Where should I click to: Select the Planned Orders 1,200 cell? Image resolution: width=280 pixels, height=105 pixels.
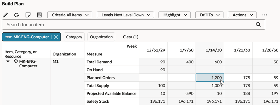click(210, 78)
